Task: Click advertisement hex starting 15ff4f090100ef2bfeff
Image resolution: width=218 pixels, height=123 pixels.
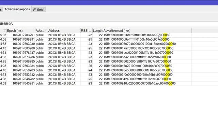Action: [x=137, y=35]
